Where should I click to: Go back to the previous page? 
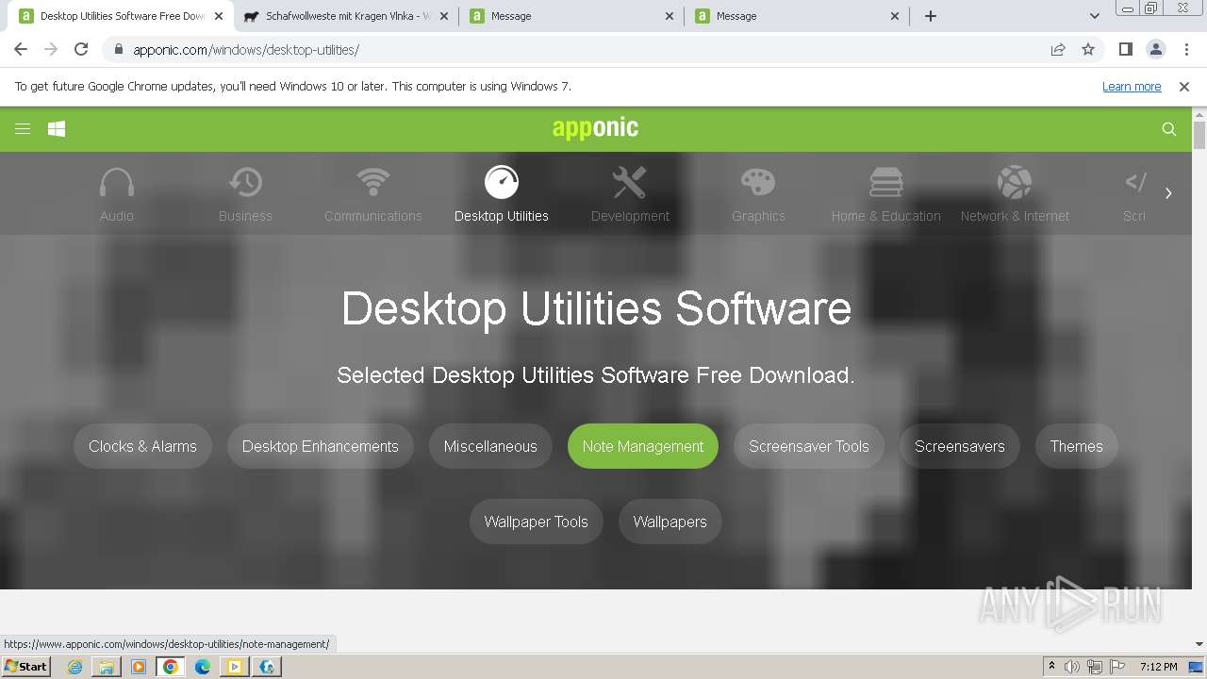click(x=21, y=50)
